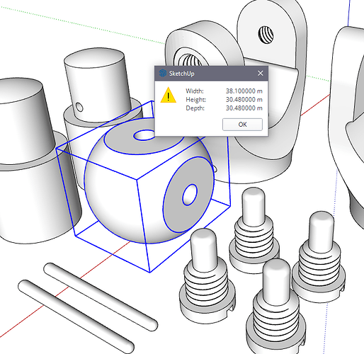This screenshot has height=354, width=364.
Task: Click the round hole in sphere's side face
Action: (190, 195)
